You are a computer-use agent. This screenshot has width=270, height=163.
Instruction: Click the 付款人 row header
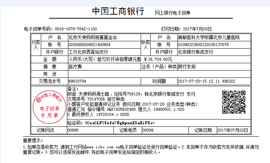[36, 45]
